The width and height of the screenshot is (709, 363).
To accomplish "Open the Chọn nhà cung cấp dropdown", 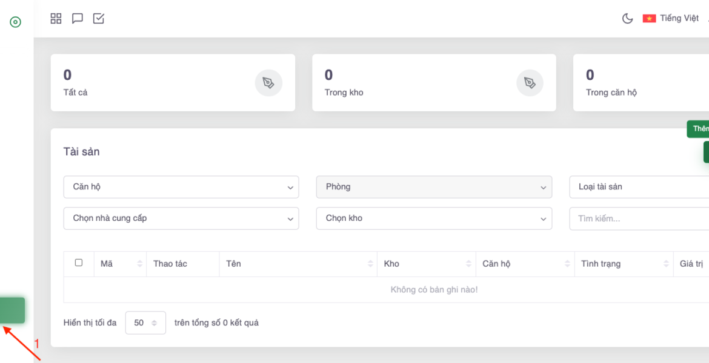I will 181,218.
